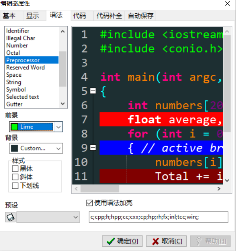Screen dimensions: 236x251
Task: Close the 编辑器属性 dialog window
Action: (227, 4)
